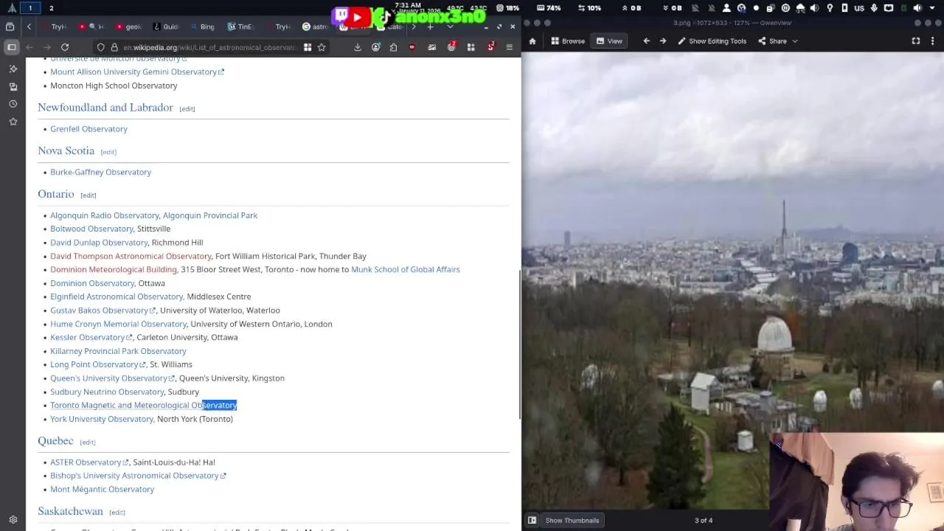This screenshot has height=531, width=944.
Task: Open the browser downloads panel
Action: click(x=358, y=47)
